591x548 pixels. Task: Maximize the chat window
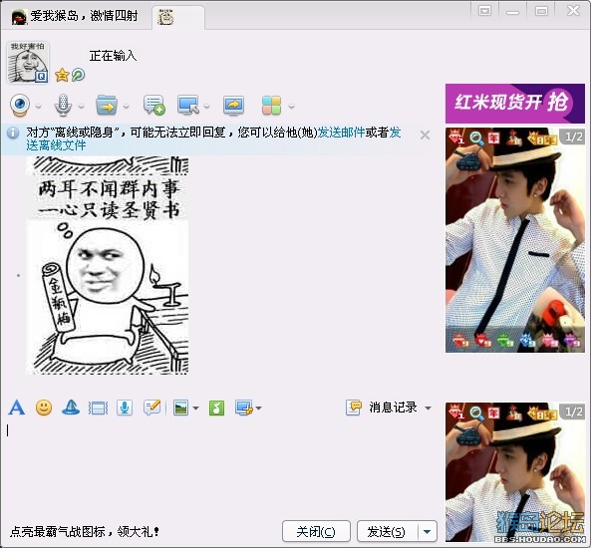(x=541, y=11)
